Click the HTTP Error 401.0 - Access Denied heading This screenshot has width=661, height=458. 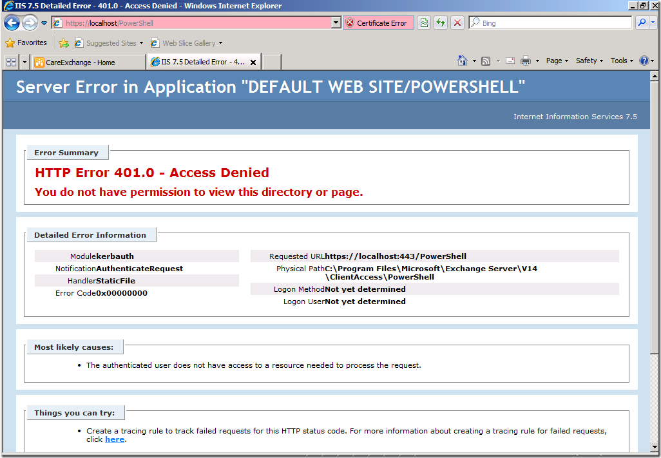[x=152, y=173]
